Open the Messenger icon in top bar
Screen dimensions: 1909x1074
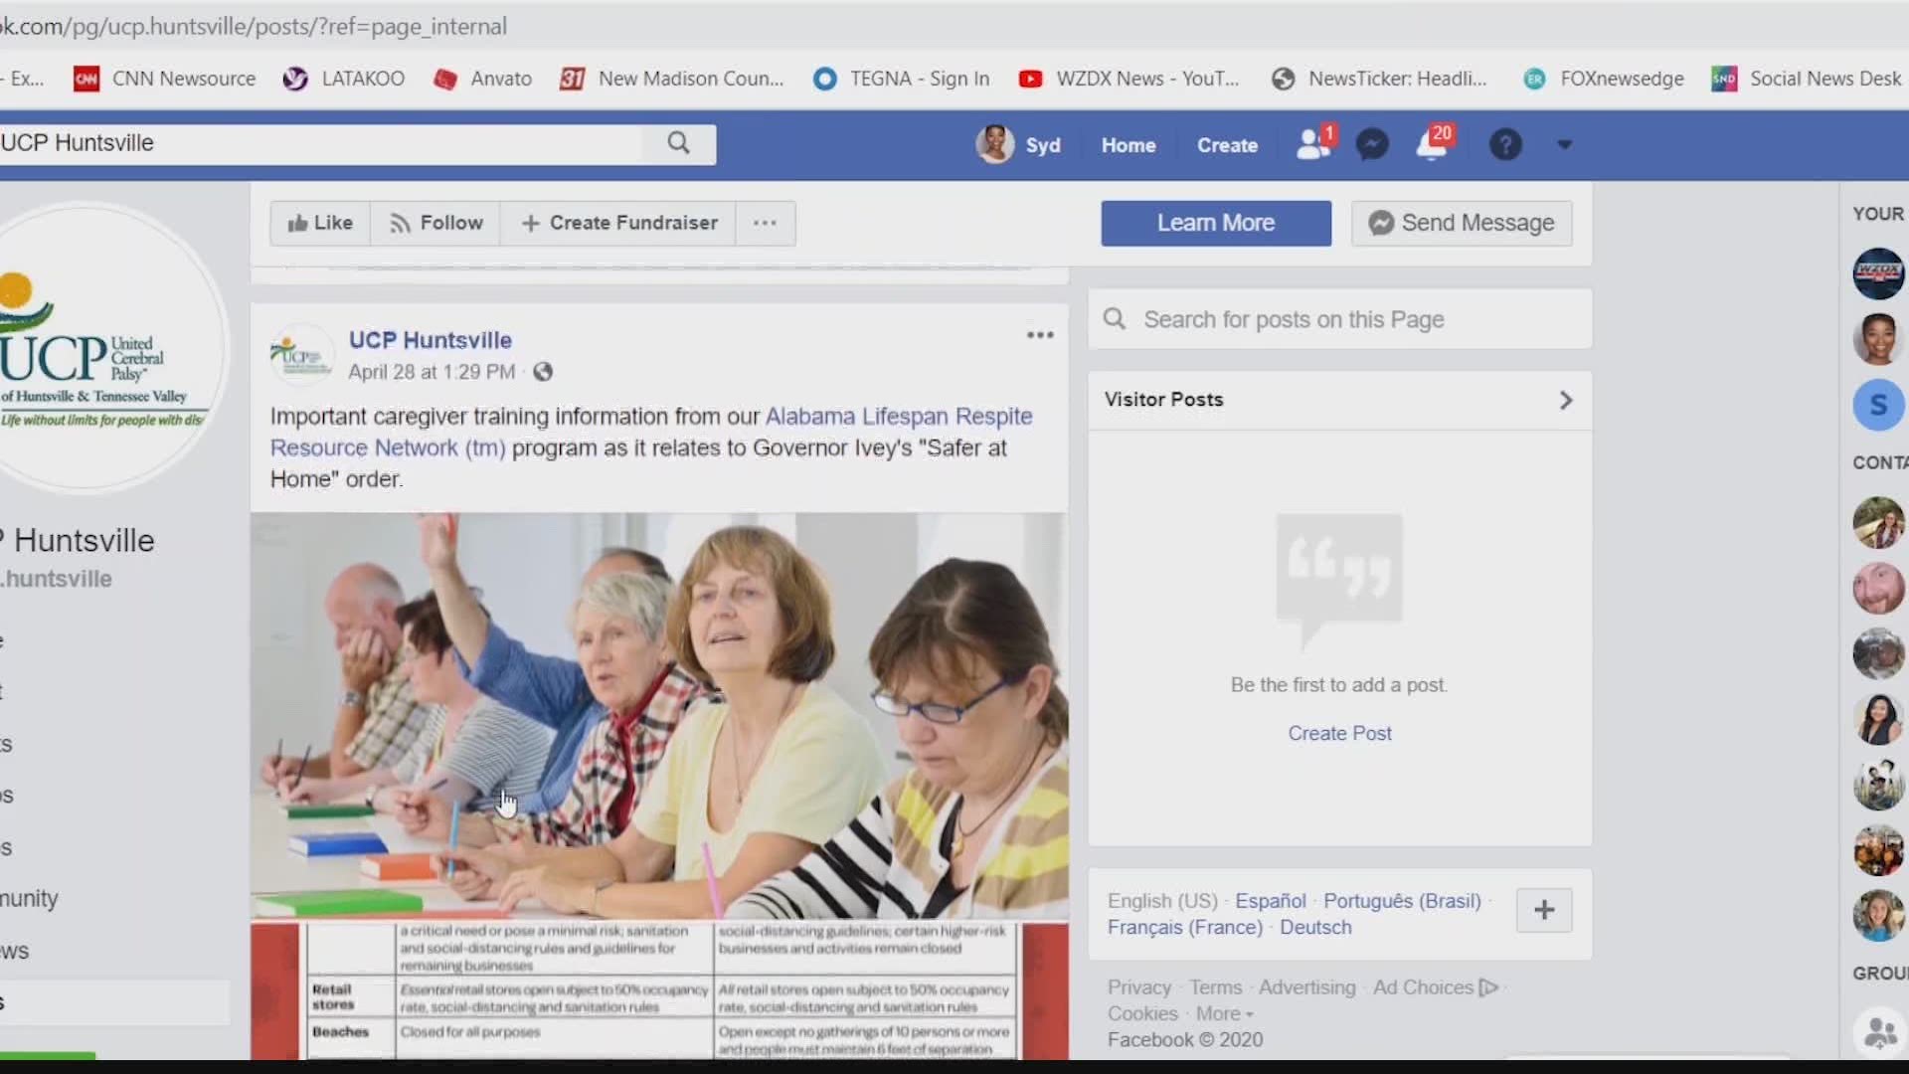(1372, 145)
